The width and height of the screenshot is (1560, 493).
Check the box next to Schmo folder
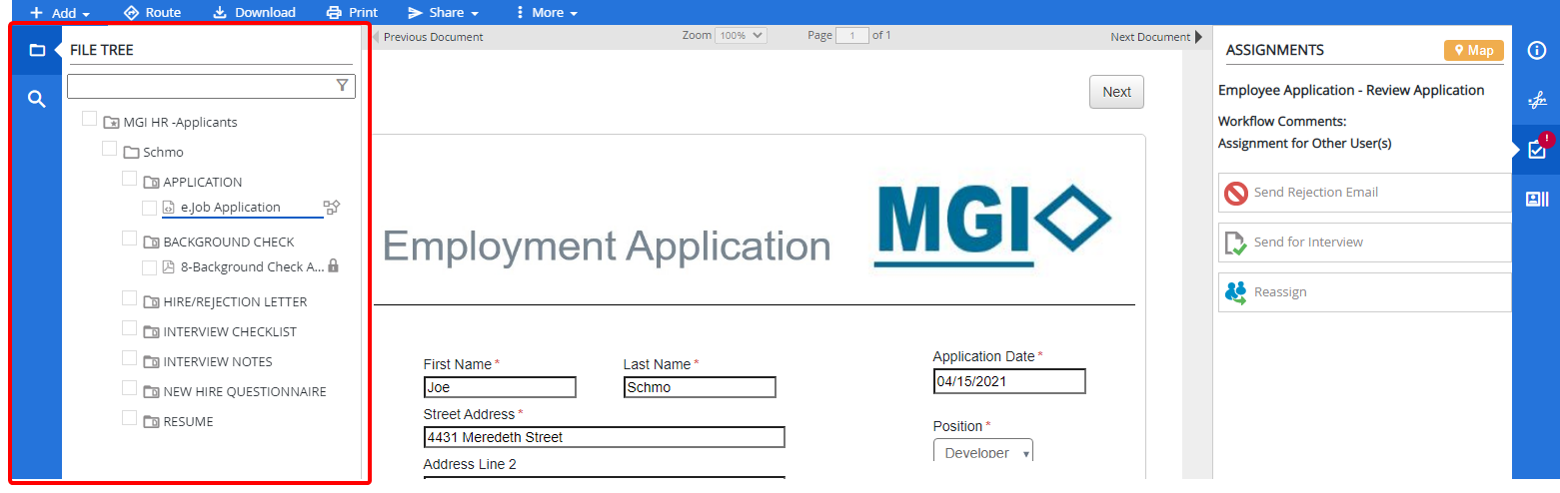[x=110, y=149]
